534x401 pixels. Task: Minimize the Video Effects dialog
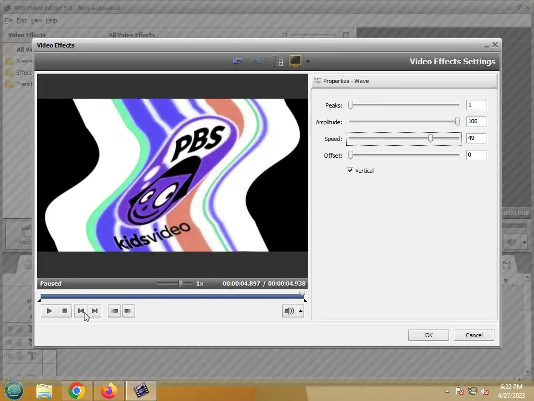point(487,45)
